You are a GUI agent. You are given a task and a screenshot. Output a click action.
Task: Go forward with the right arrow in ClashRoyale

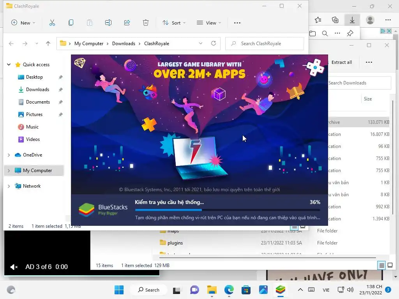tap(25, 44)
